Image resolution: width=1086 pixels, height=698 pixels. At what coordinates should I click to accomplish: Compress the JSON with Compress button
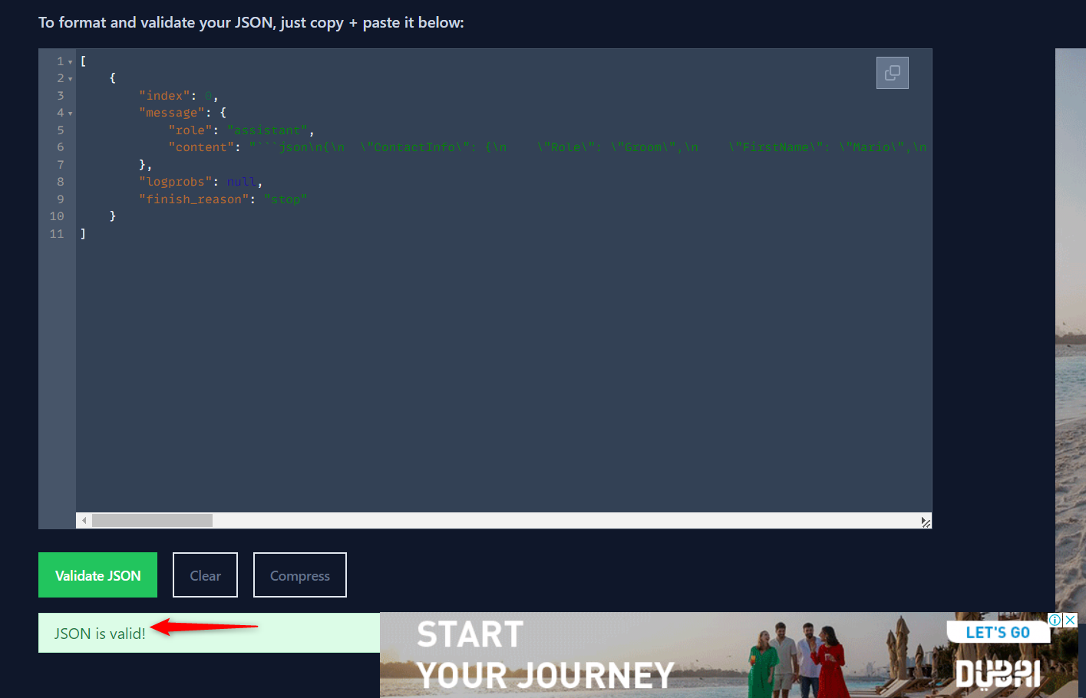(300, 575)
